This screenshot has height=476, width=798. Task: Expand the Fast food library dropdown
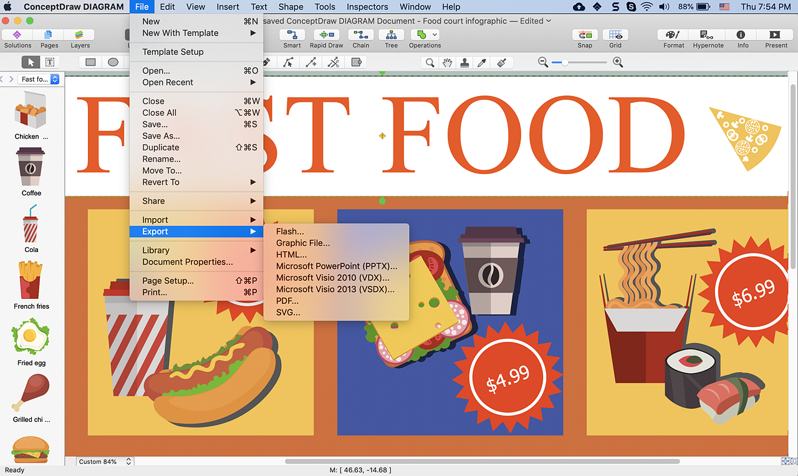[55, 79]
